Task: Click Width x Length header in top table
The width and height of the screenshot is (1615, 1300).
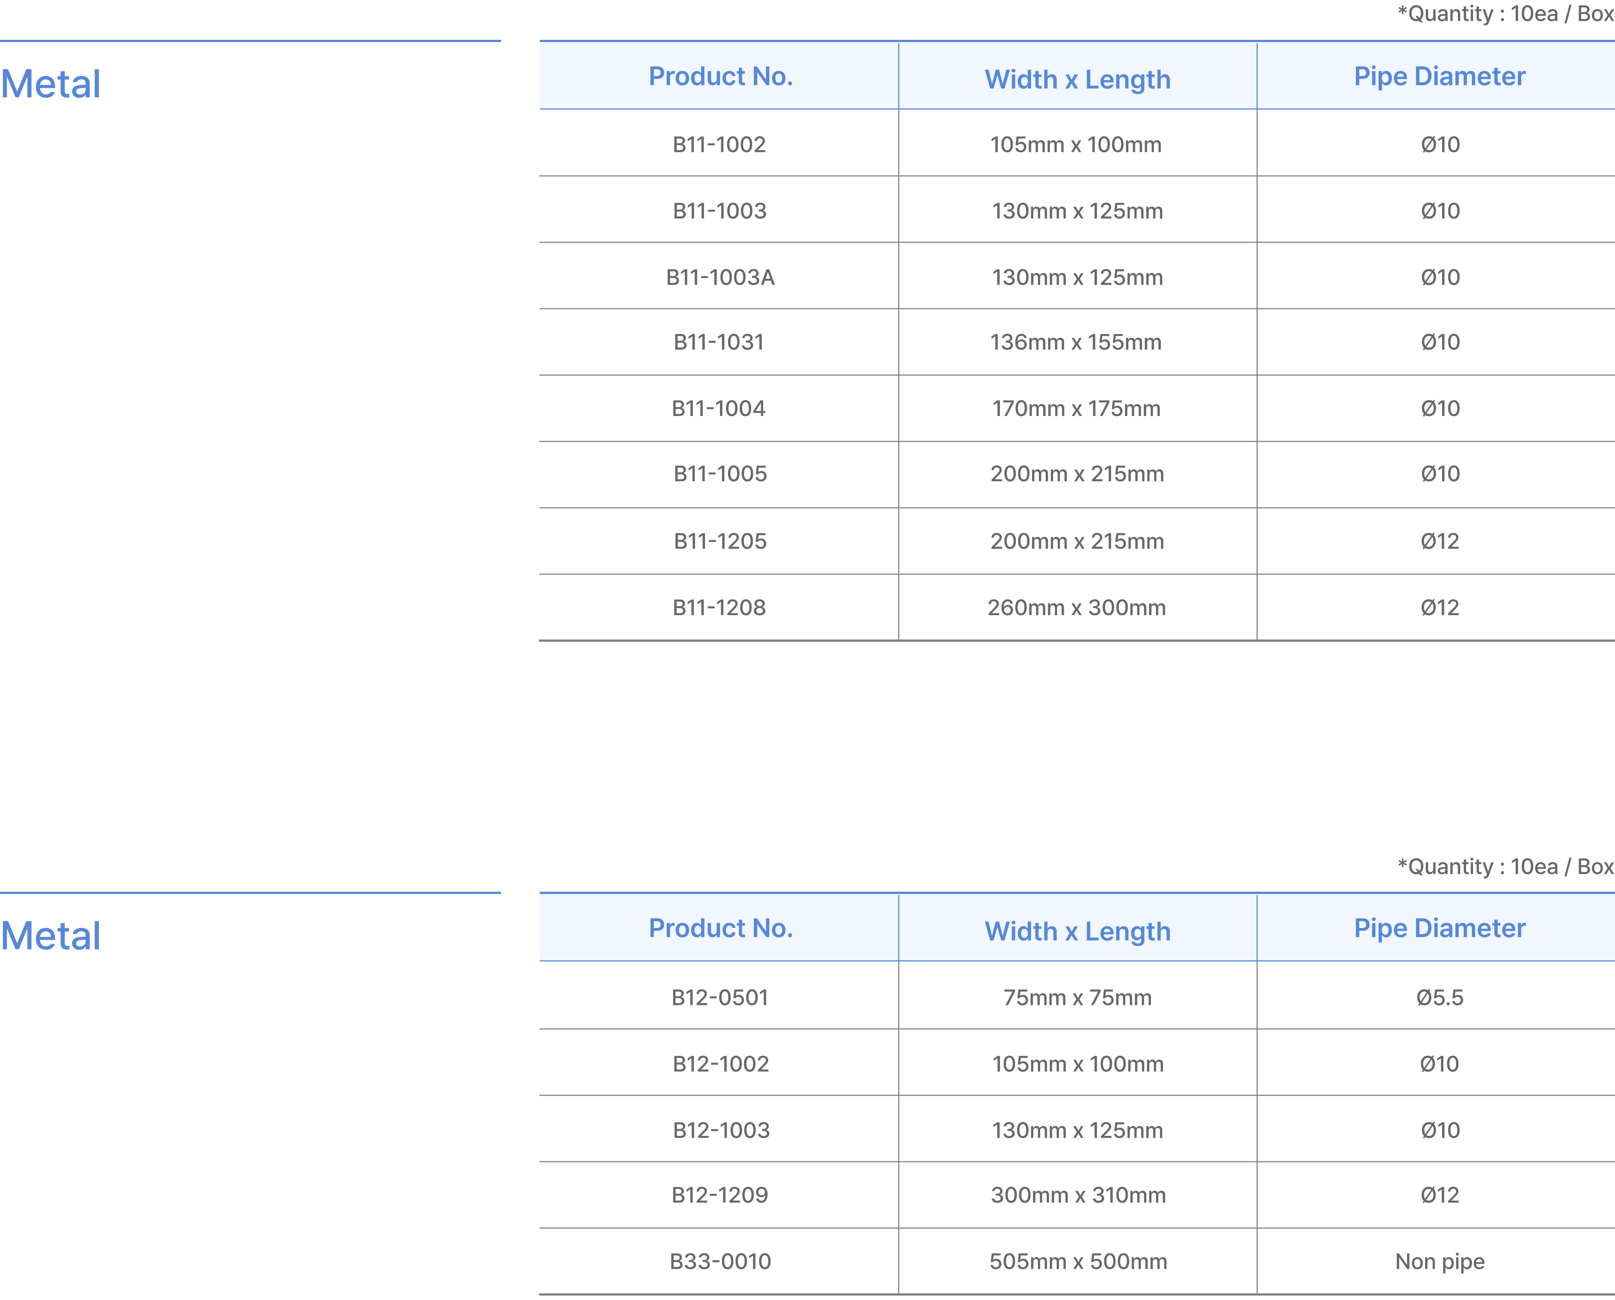Action: click(1077, 79)
